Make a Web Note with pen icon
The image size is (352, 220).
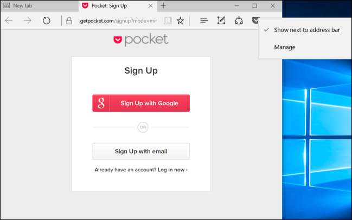[x=221, y=21]
